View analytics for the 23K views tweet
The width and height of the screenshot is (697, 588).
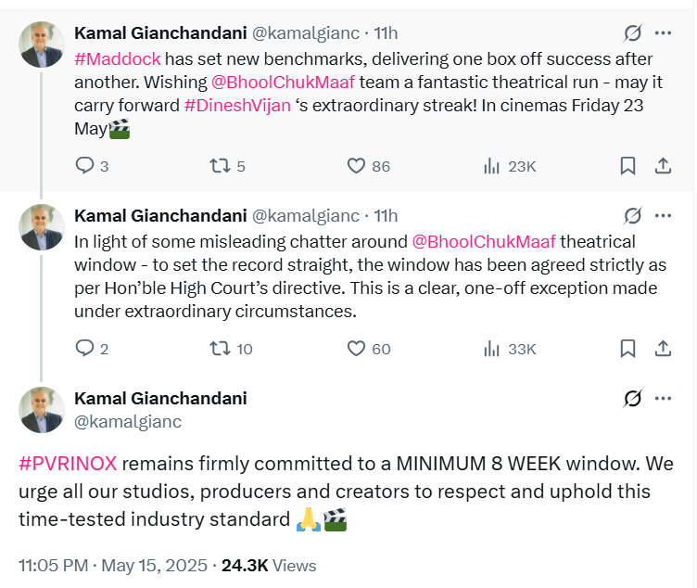tap(492, 166)
